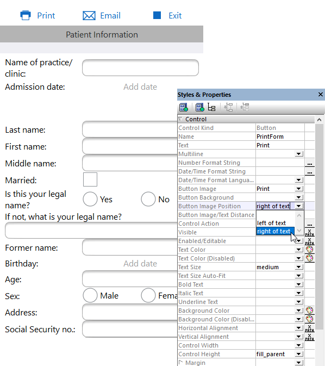Click the envelope icon beside Email
The image size is (325, 366).
click(89, 16)
